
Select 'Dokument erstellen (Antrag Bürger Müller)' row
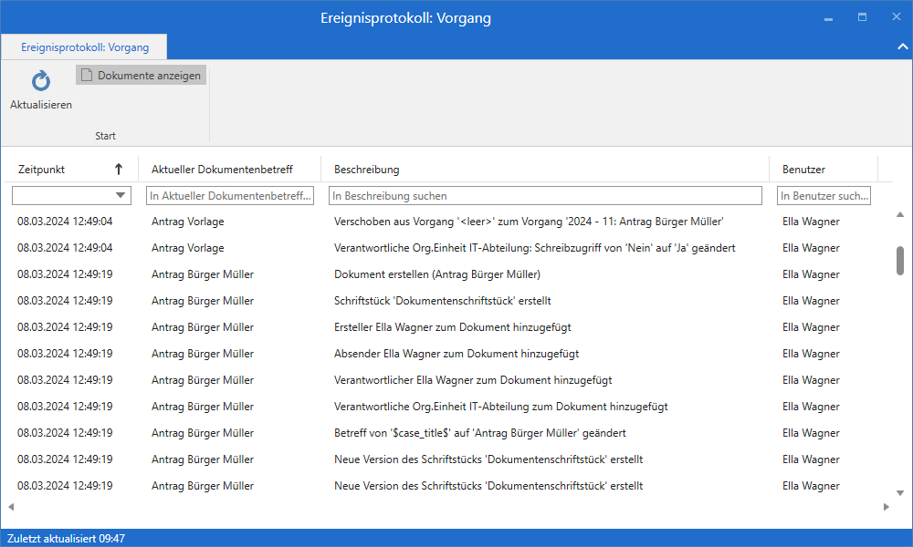(446, 274)
